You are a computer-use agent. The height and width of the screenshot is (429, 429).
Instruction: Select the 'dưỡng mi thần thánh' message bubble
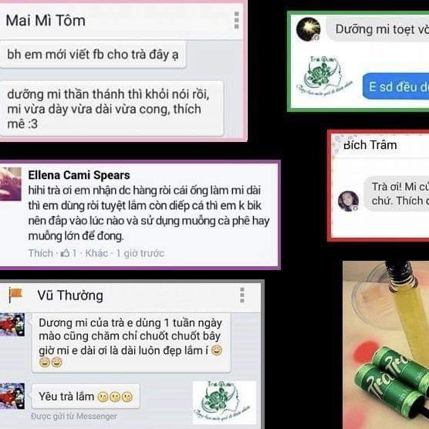pyautogui.click(x=112, y=109)
